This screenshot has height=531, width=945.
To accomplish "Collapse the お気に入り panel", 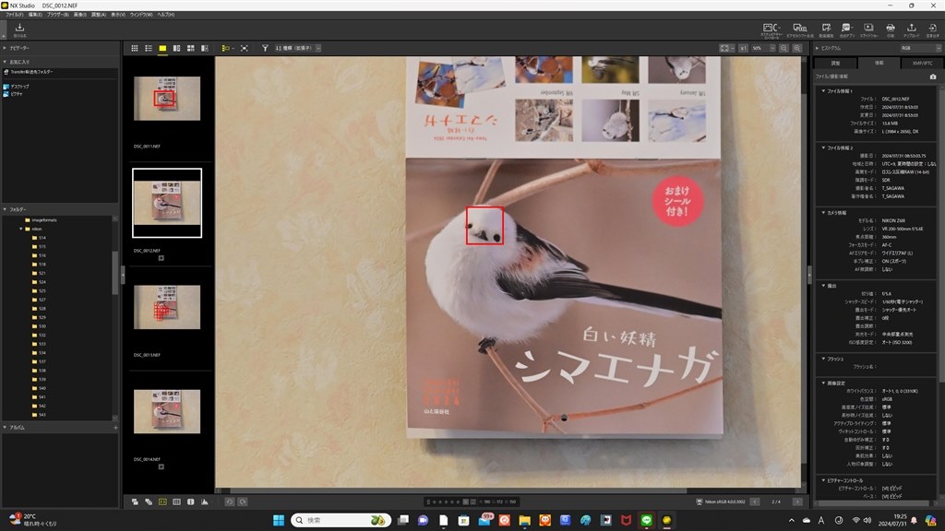I will (5, 62).
